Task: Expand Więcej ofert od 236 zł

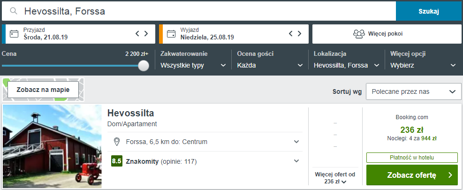Action: (335, 178)
